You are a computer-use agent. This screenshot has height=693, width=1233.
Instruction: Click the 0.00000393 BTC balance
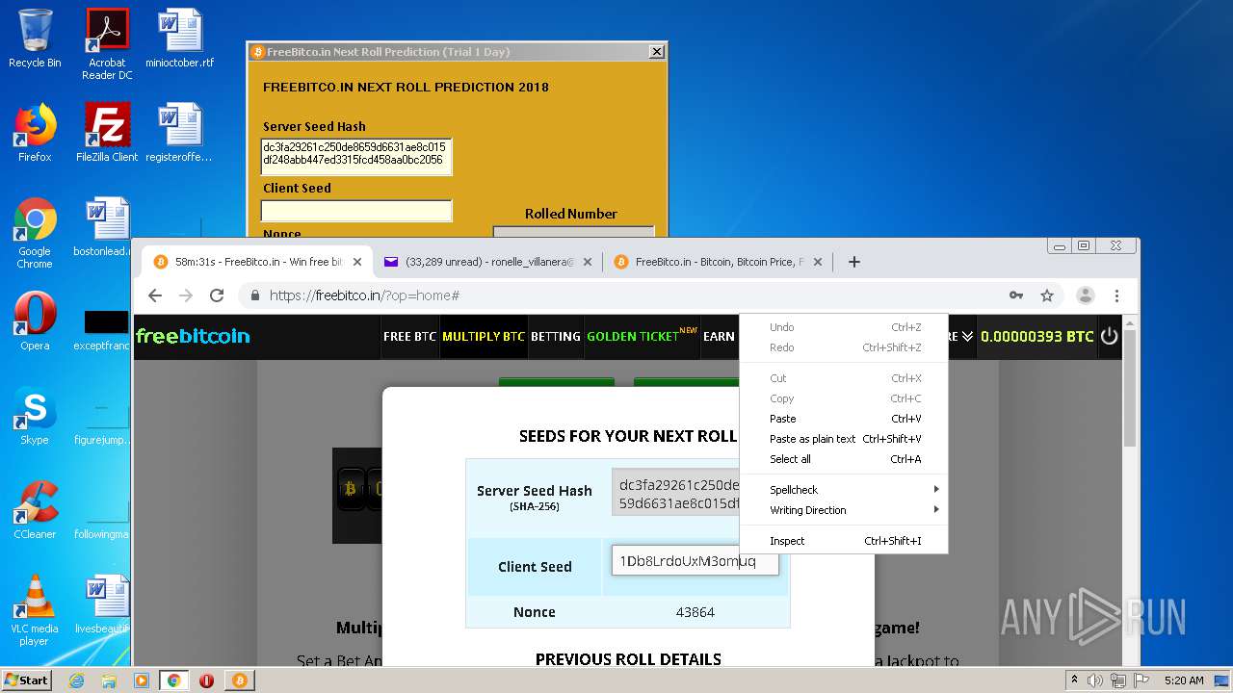[x=1036, y=336]
